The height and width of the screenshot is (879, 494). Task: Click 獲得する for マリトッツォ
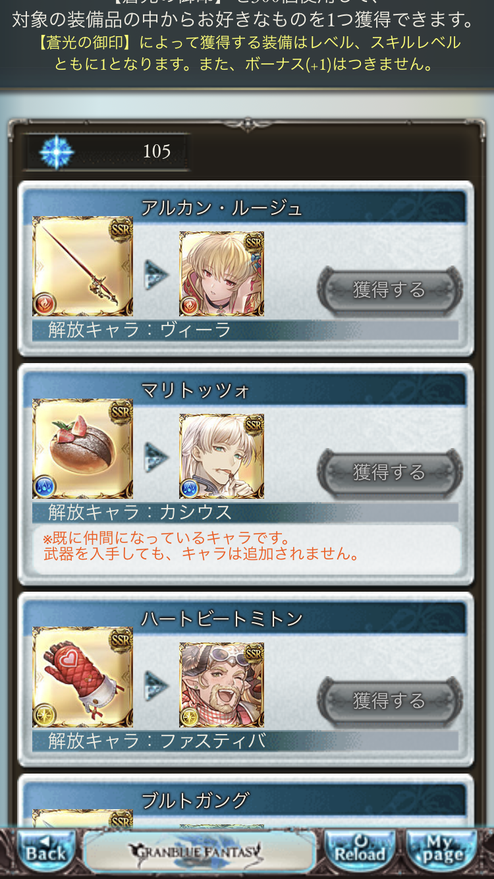[x=390, y=472]
